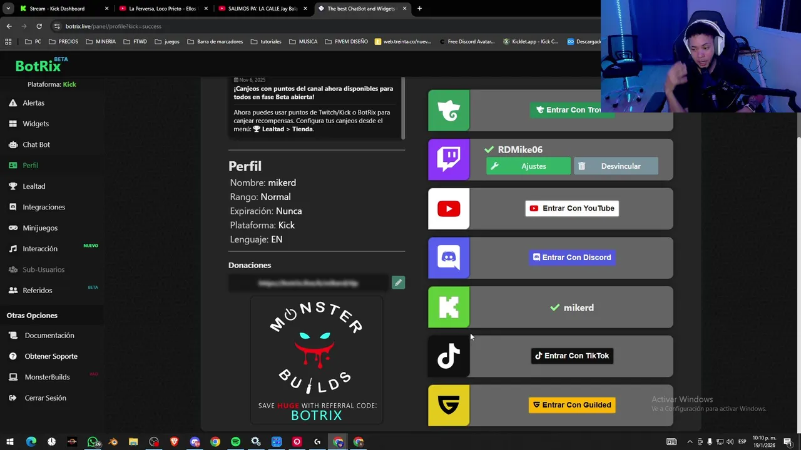The height and width of the screenshot is (450, 801).
Task: Click the news panel scrollbar
Action: [x=404, y=107]
